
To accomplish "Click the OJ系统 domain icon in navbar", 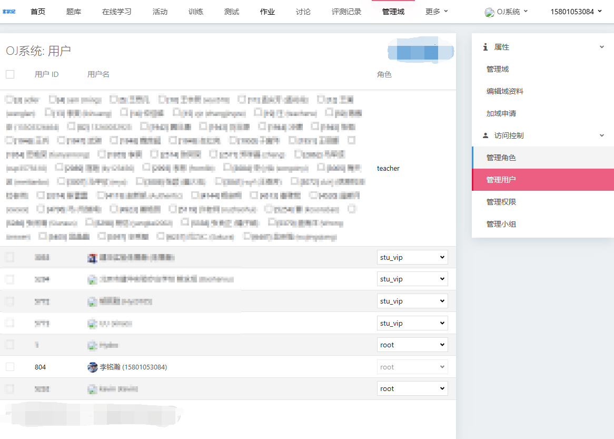I will point(490,12).
